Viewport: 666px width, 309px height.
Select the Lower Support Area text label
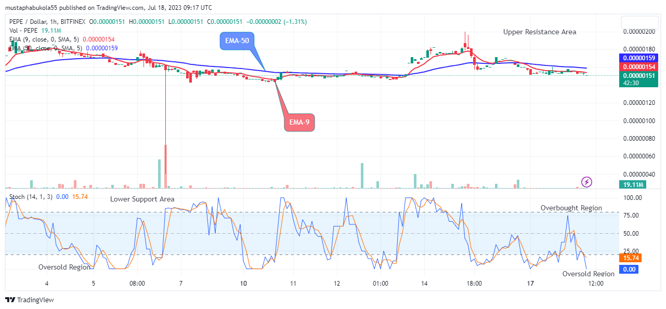(x=142, y=199)
